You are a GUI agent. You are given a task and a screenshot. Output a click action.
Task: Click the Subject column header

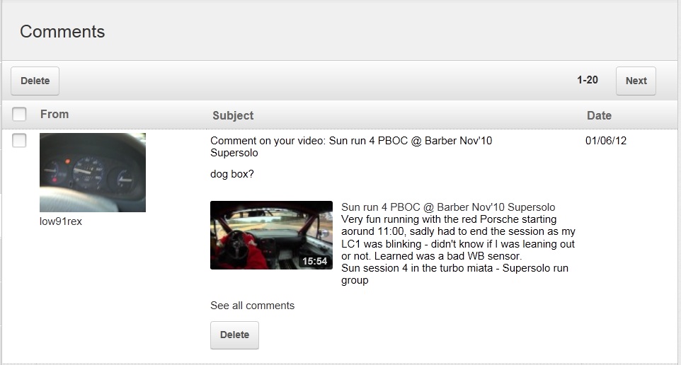[233, 115]
